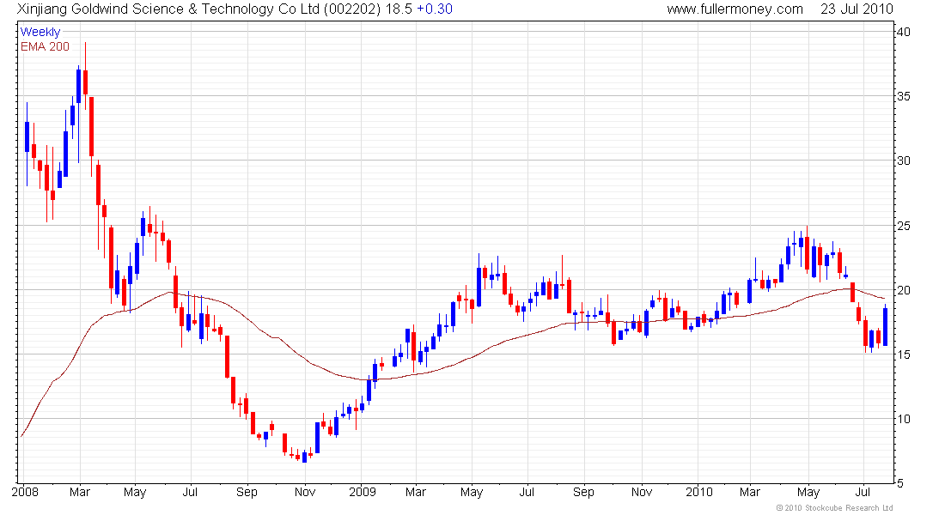Click the x-axis label Nov before 2009
Screen dimensions: 945x515
[305, 492]
